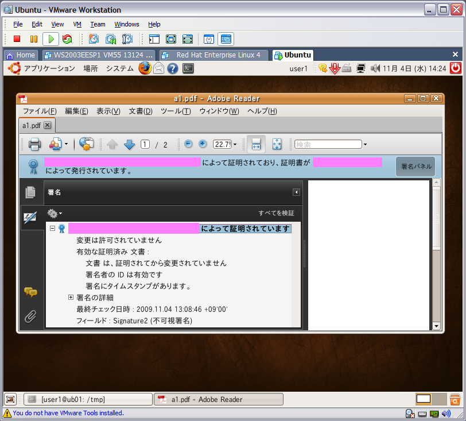This screenshot has height=421, width=466.
Task: Switch to Red Hat Enterprise Linux 4 tab
Action: [x=214, y=55]
